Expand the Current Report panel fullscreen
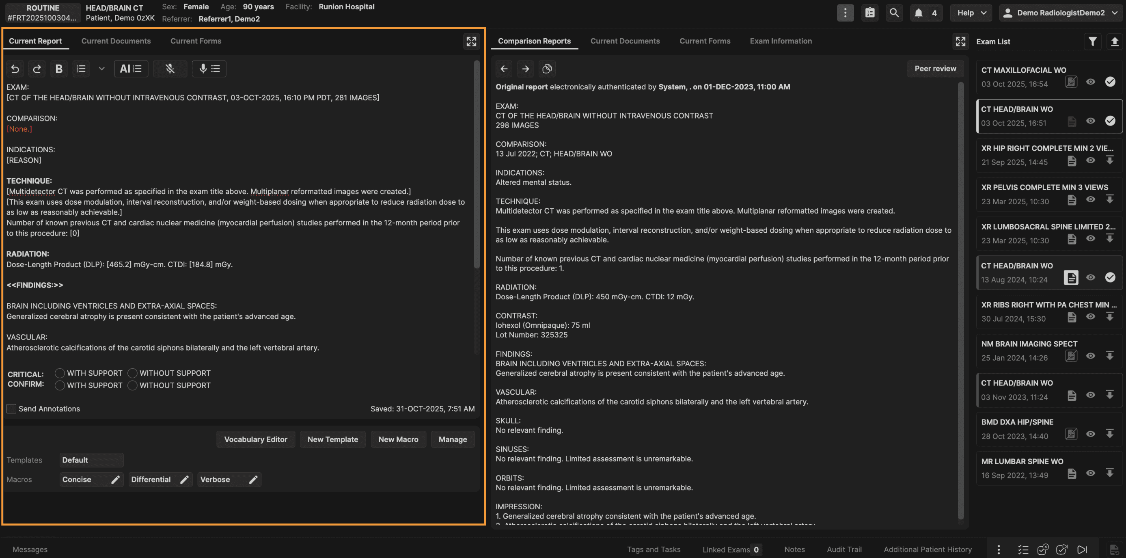 471,41
